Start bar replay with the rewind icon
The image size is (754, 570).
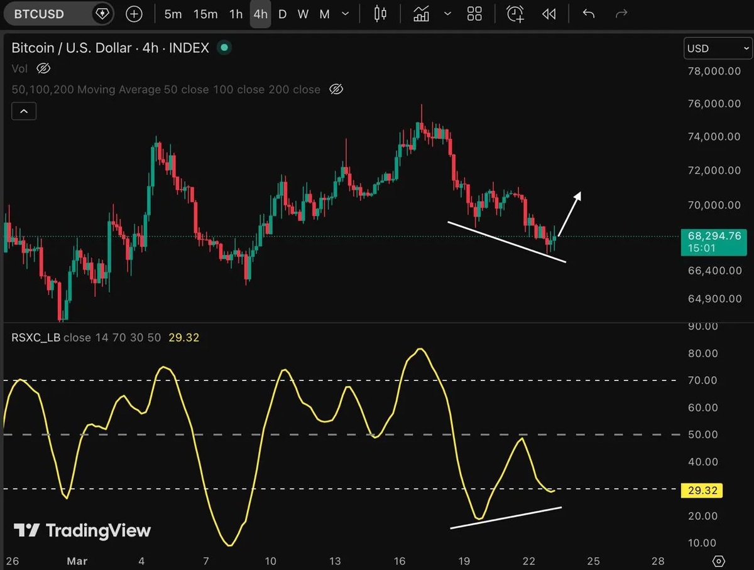point(549,14)
